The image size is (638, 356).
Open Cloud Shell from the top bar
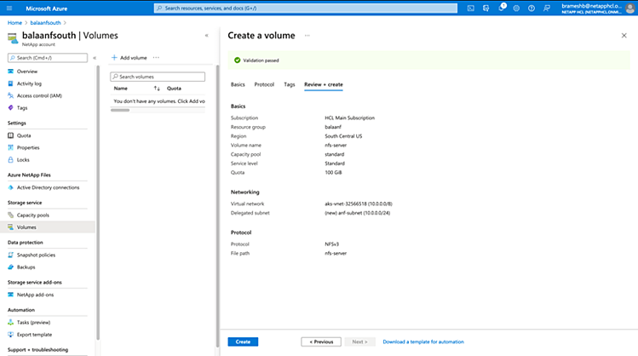point(471,8)
